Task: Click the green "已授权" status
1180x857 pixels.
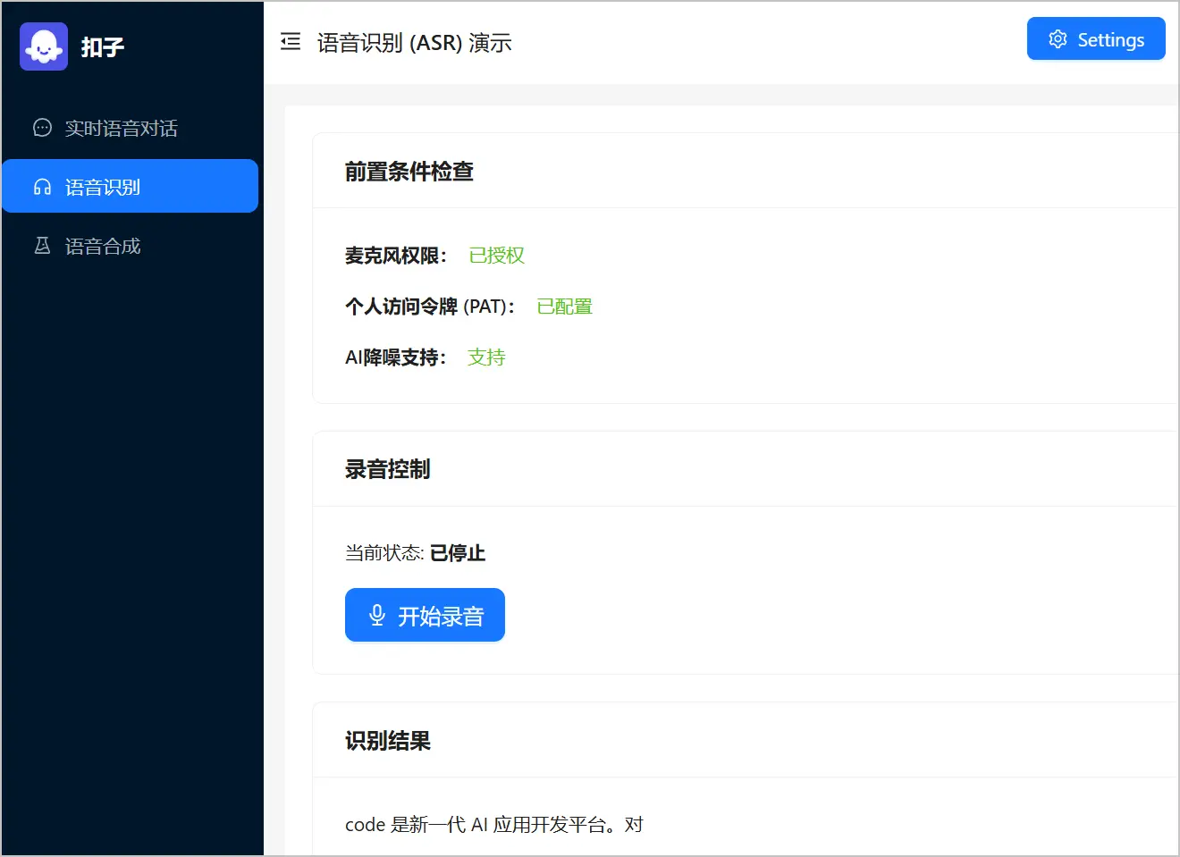Action: (497, 256)
